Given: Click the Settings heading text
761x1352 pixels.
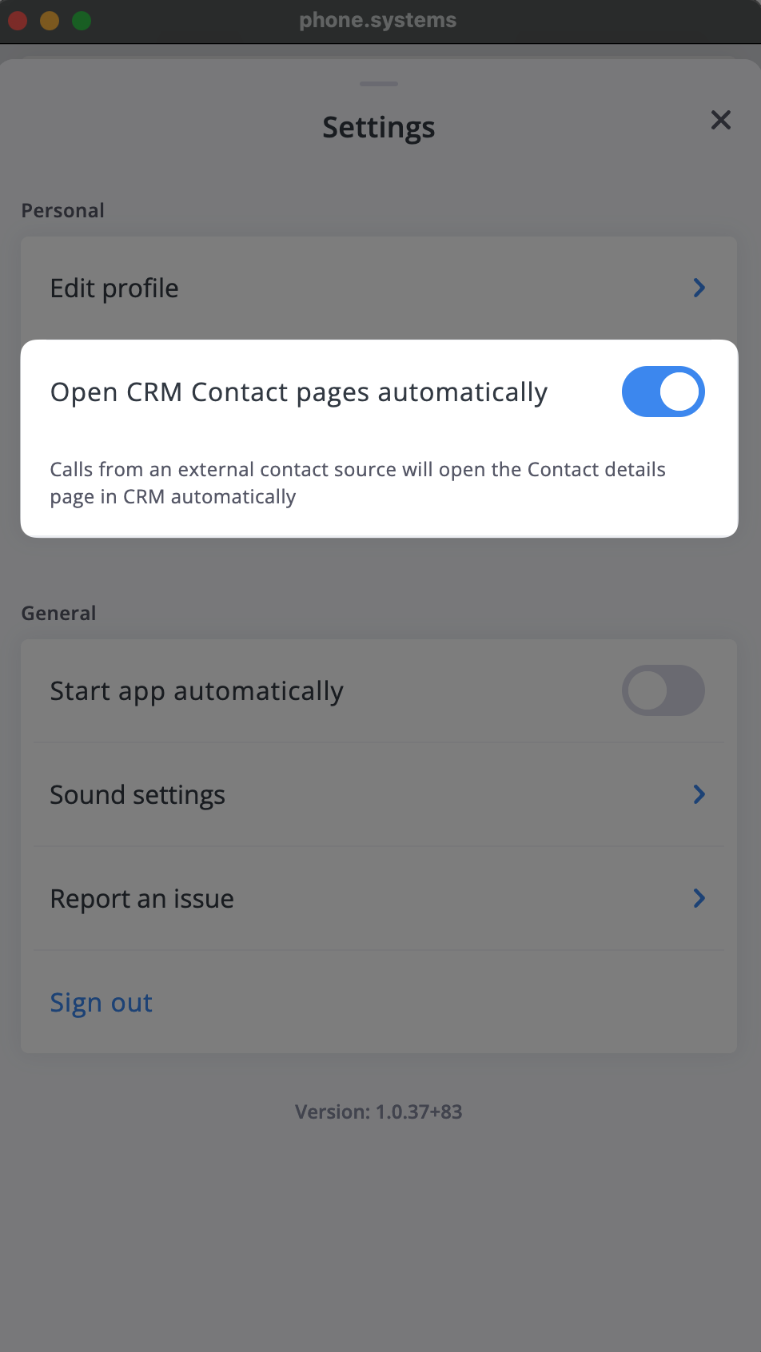Looking at the screenshot, I should pyautogui.click(x=379, y=128).
